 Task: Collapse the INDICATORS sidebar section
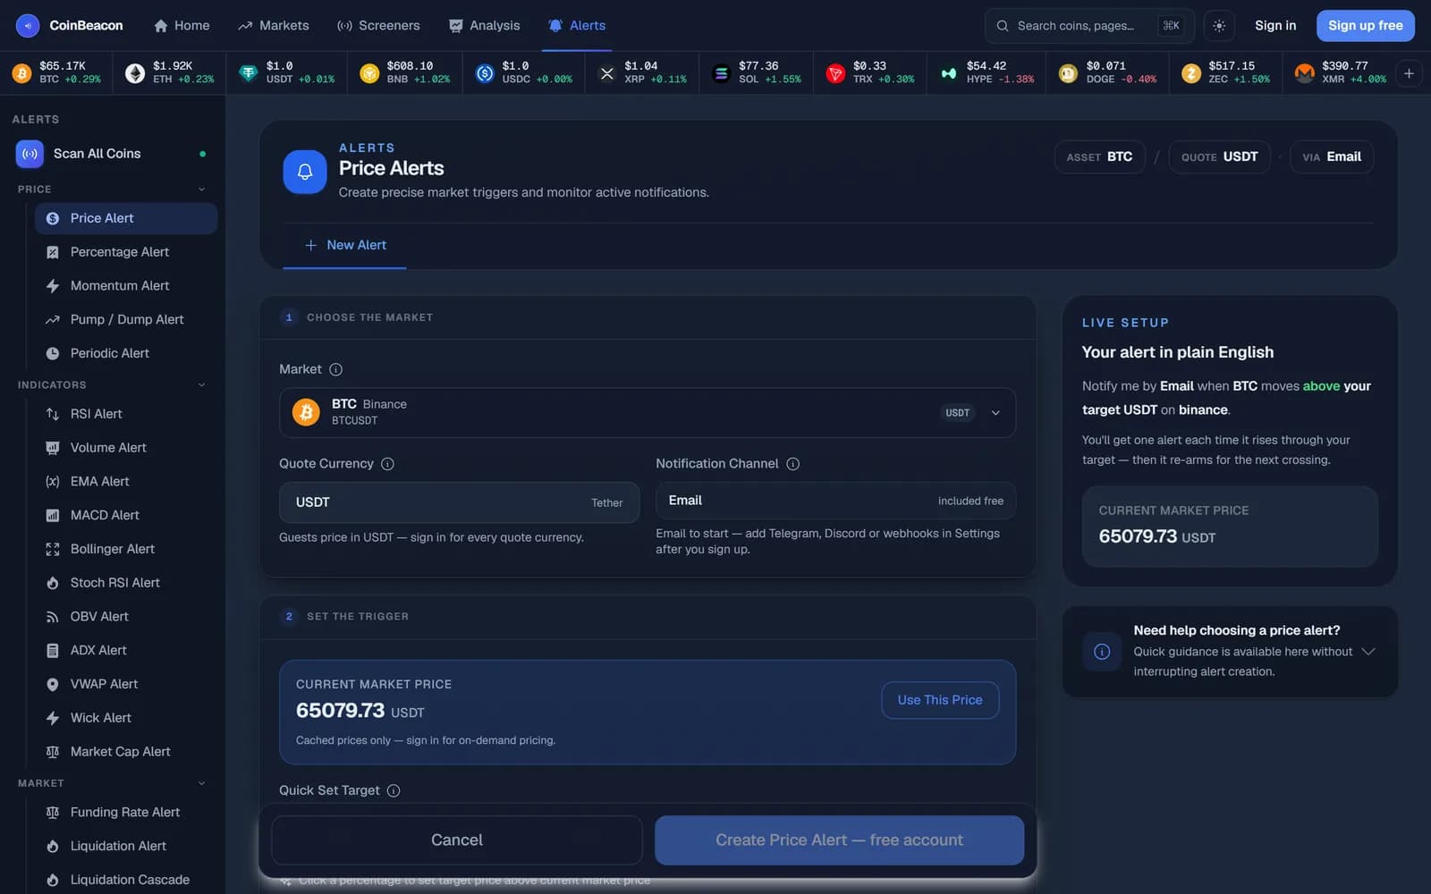coord(201,385)
